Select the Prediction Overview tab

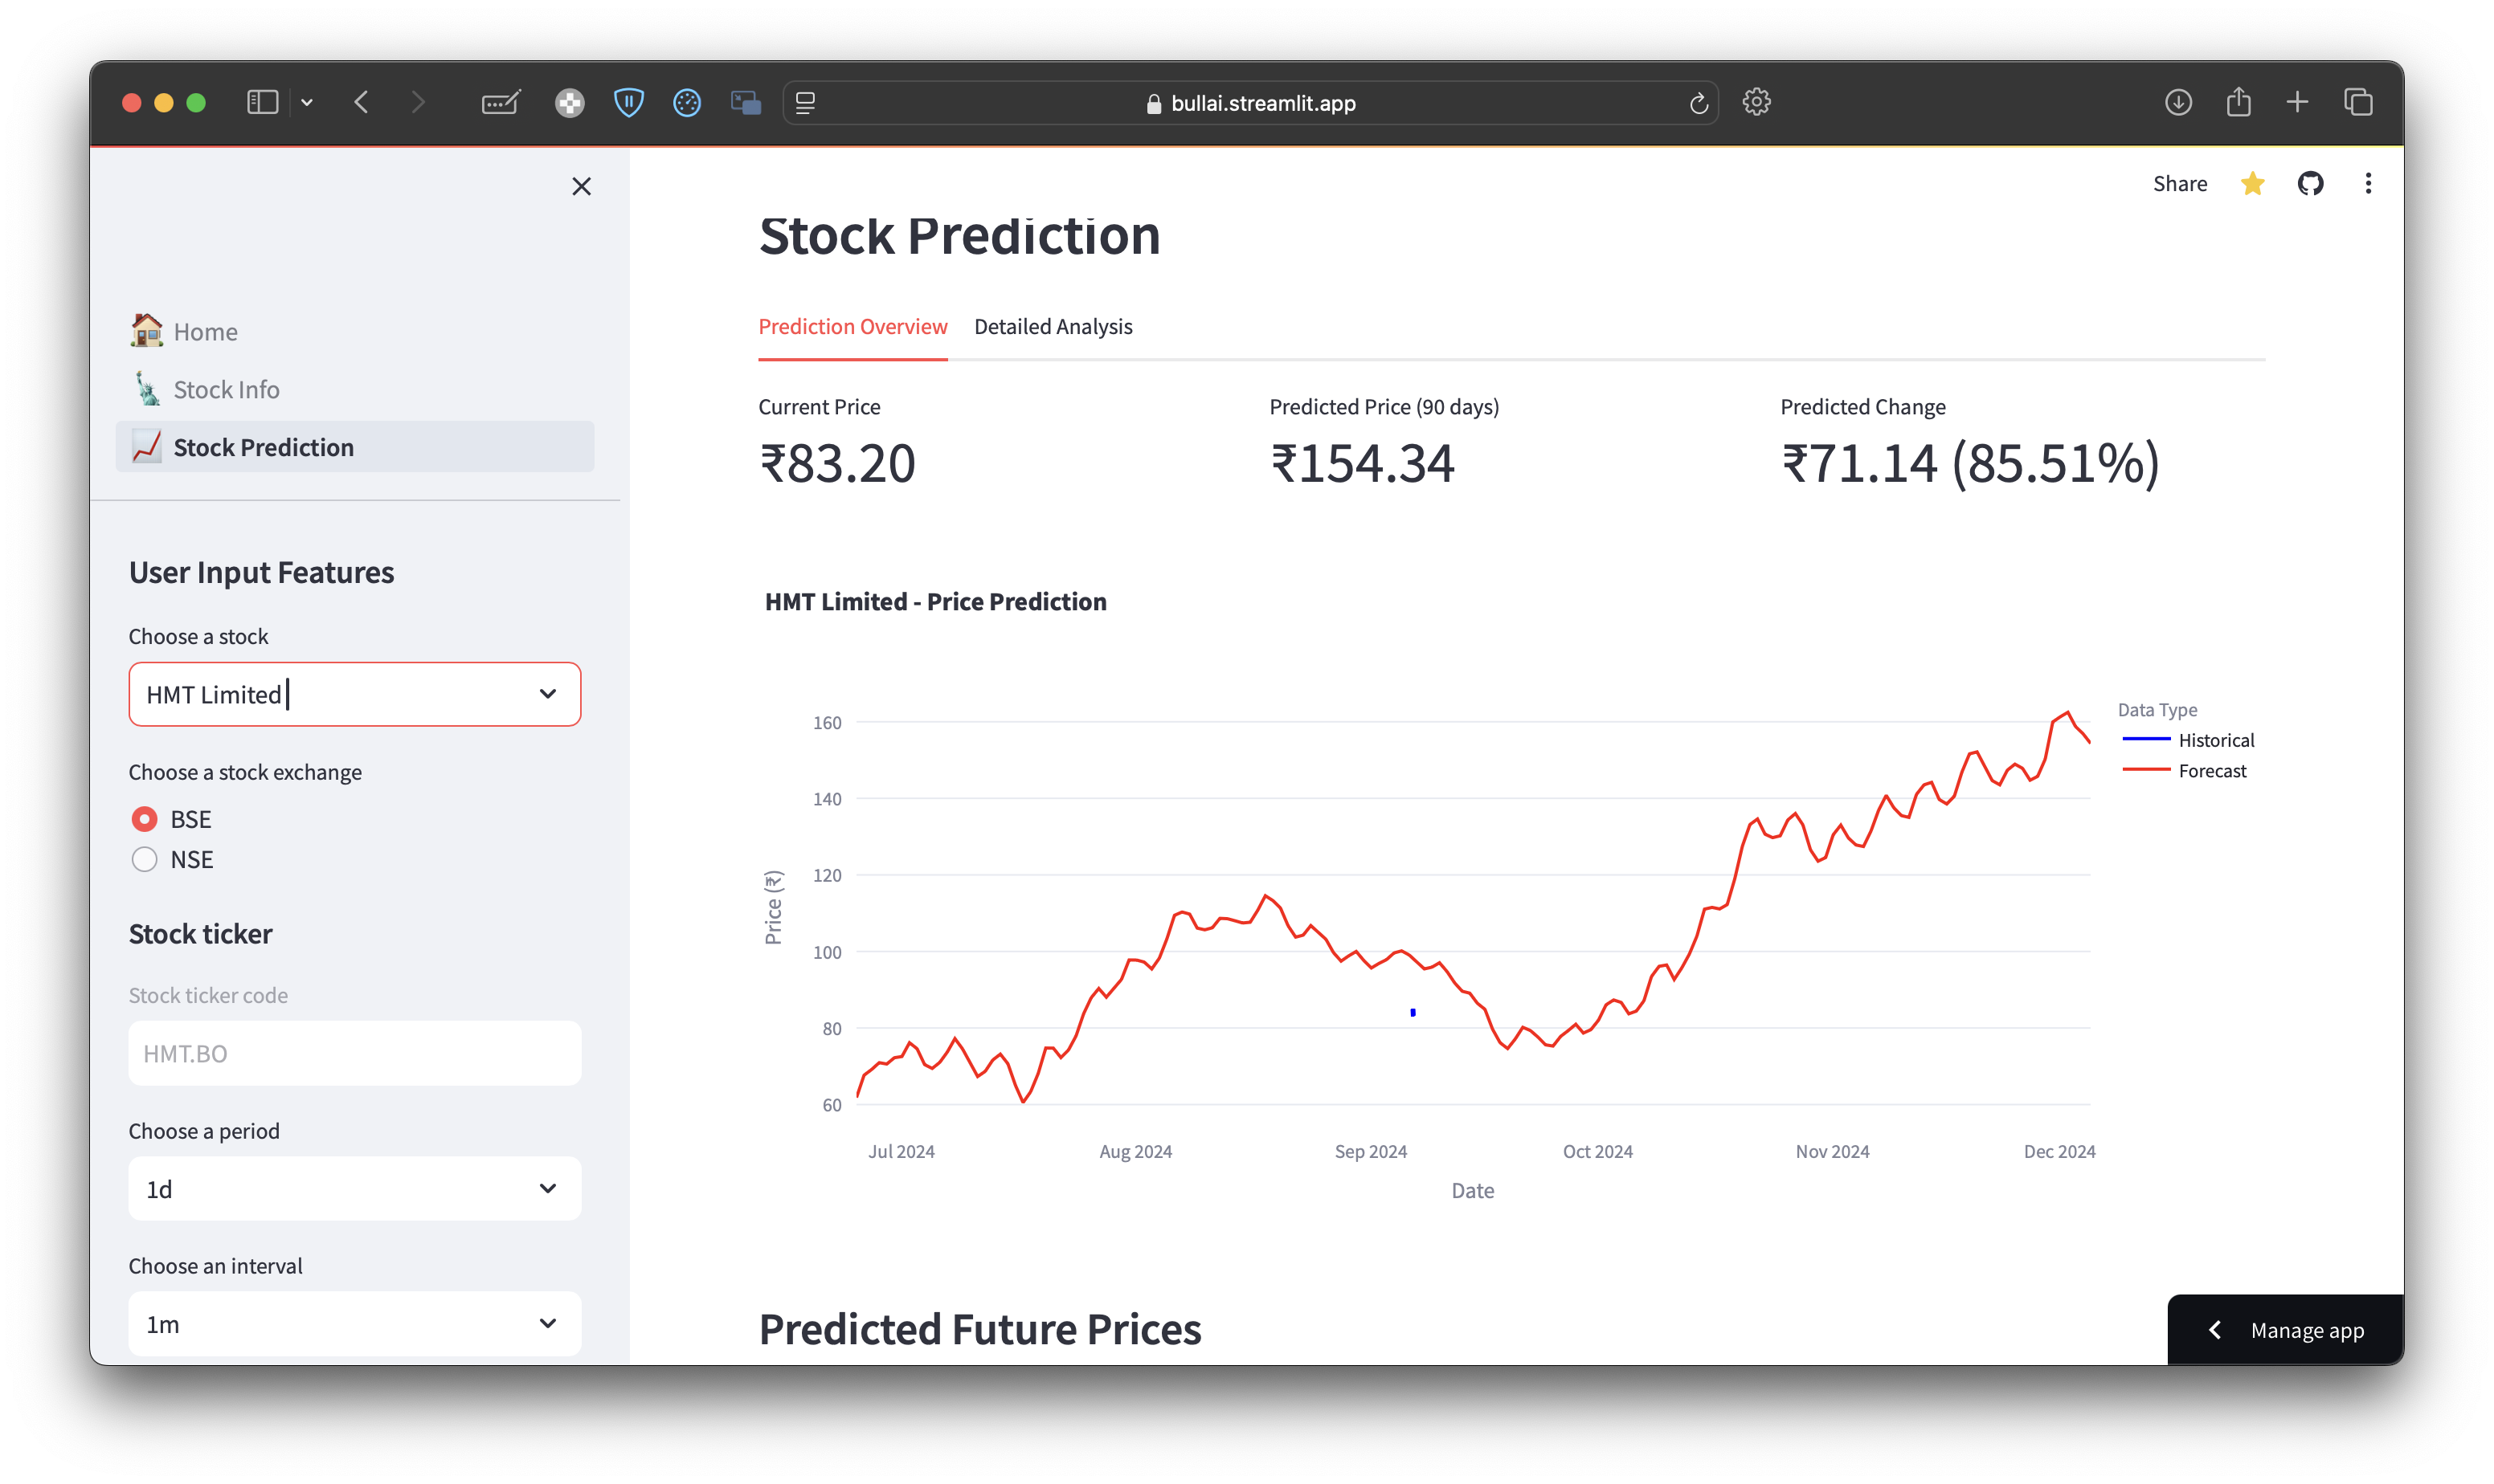852,326
